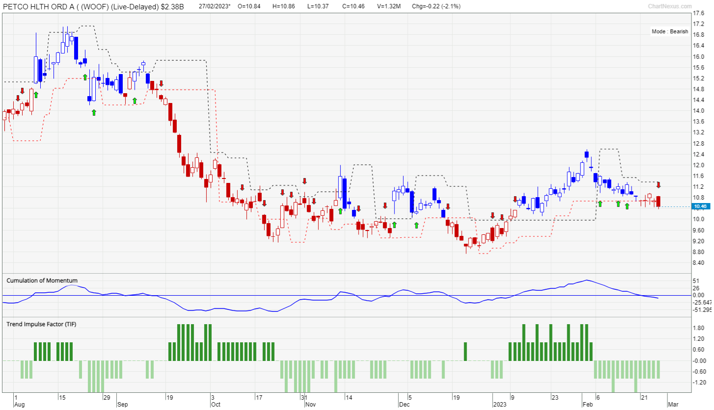The height and width of the screenshot is (410, 714).
Task: Click the 12.0 price axis label
Action: pyautogui.click(x=699, y=165)
